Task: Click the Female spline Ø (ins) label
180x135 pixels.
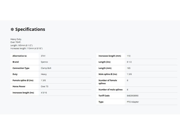Action: click(x=23, y=80)
